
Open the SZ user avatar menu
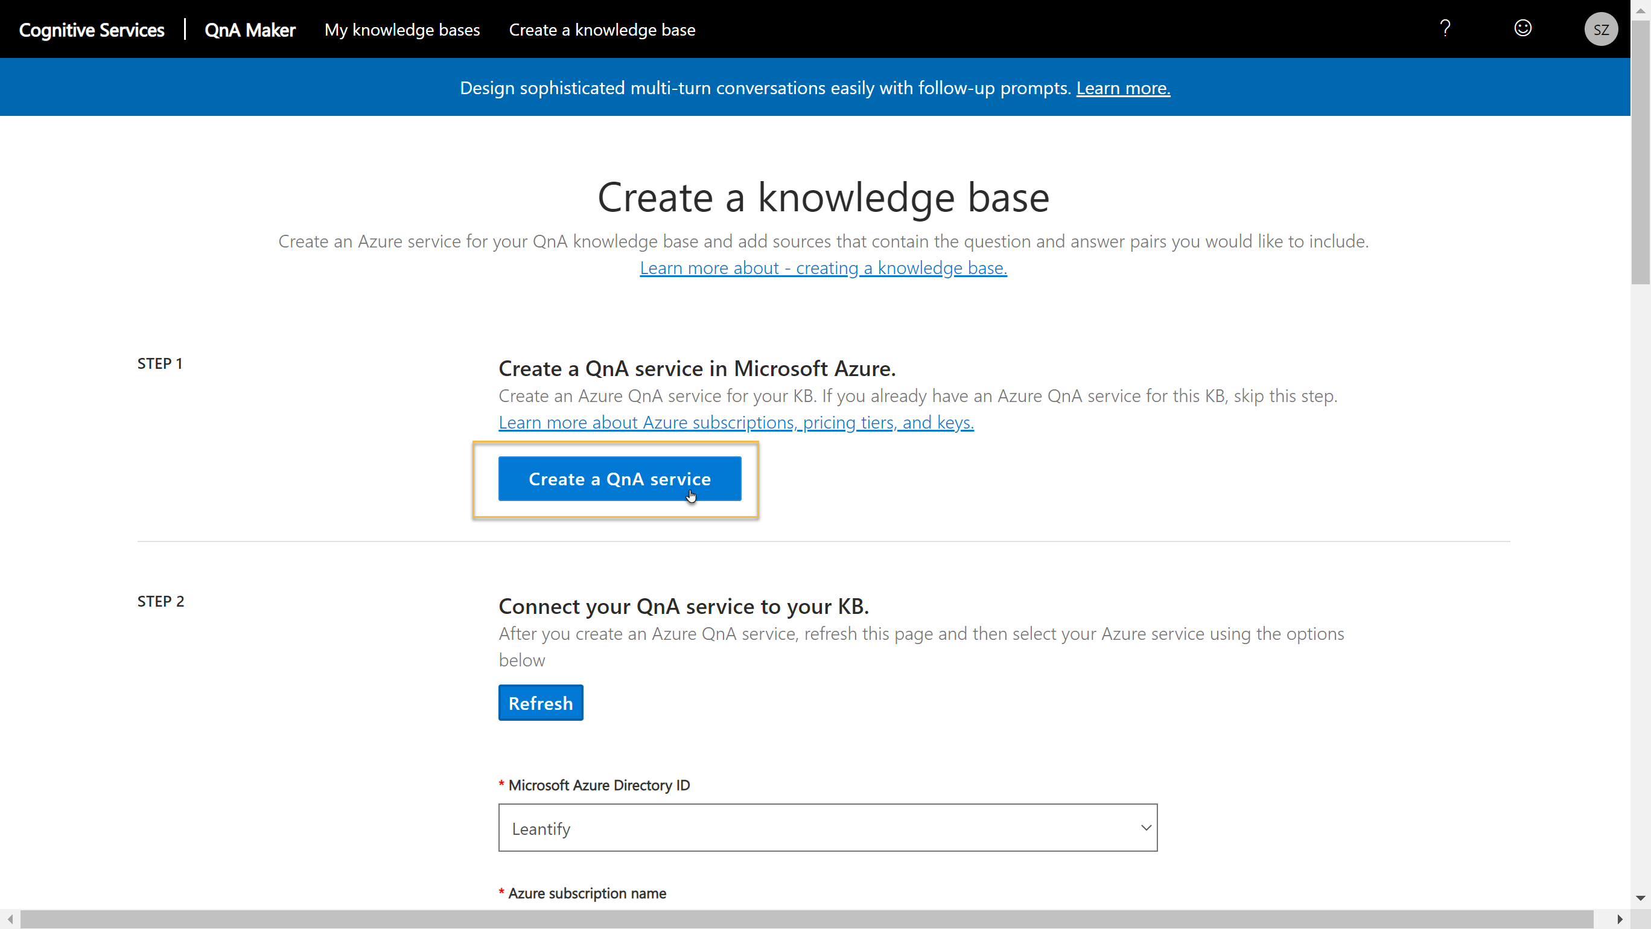click(1600, 30)
